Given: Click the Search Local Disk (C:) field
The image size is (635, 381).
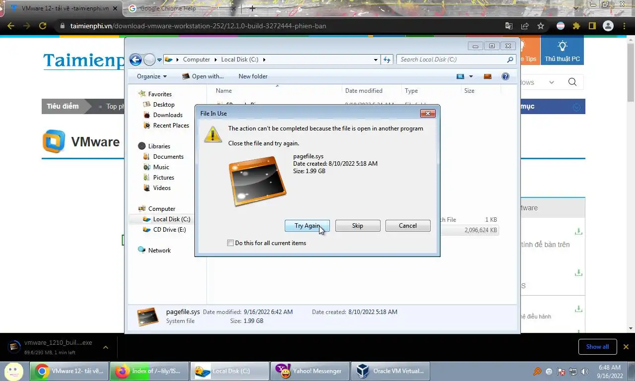Looking at the screenshot, I should (451, 60).
